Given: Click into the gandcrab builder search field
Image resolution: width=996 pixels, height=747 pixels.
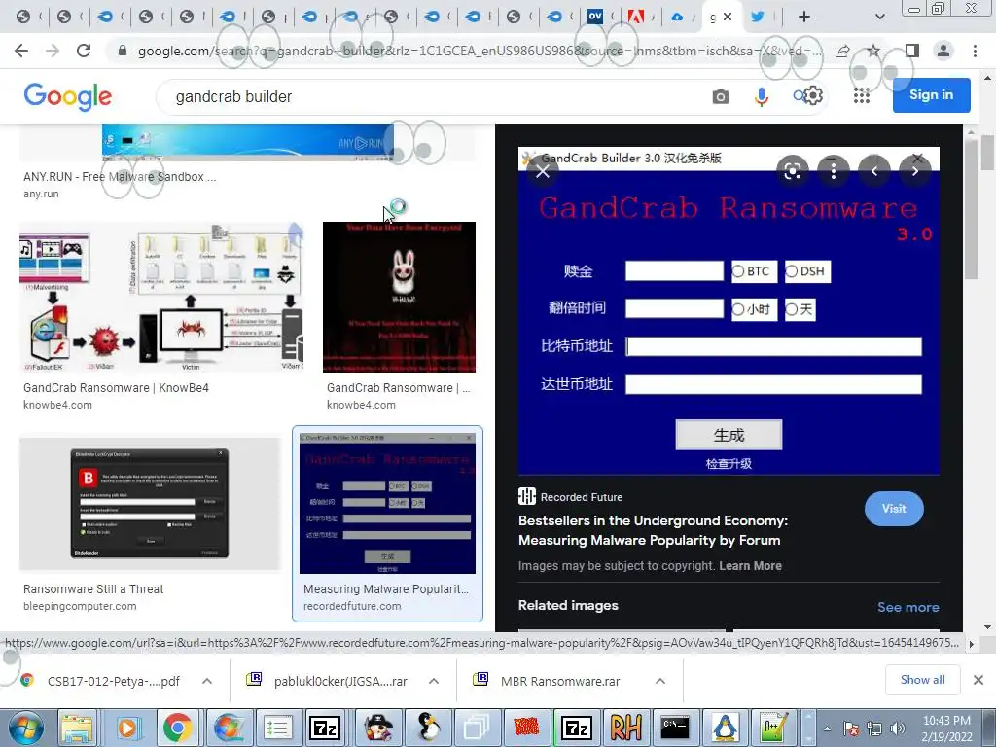Looking at the screenshot, I should click(432, 96).
